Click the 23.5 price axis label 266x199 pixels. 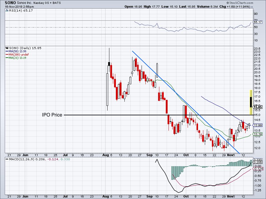257,48
